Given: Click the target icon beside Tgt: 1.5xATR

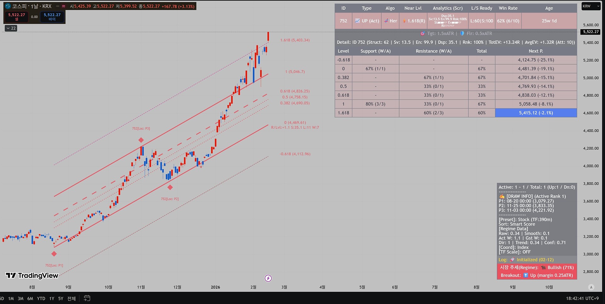Looking at the screenshot, I should coord(423,33).
